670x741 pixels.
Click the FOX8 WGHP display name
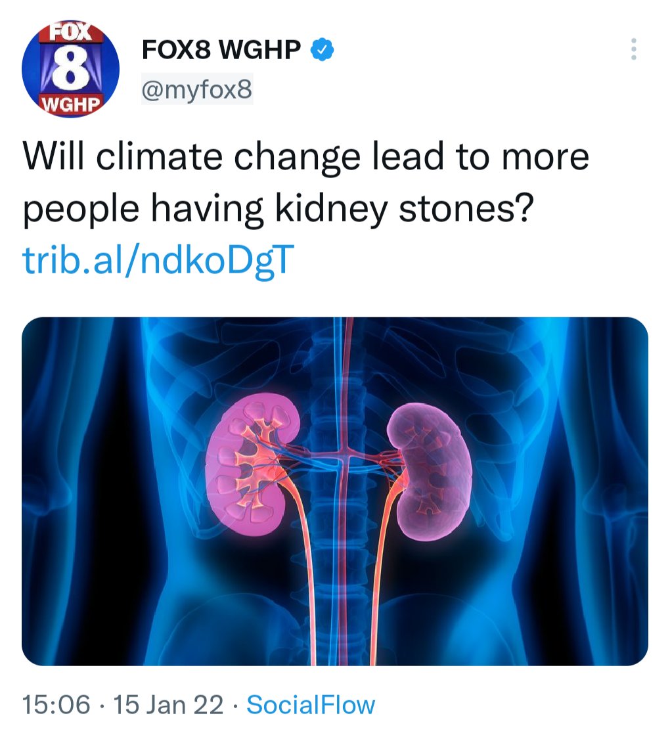pos(221,49)
